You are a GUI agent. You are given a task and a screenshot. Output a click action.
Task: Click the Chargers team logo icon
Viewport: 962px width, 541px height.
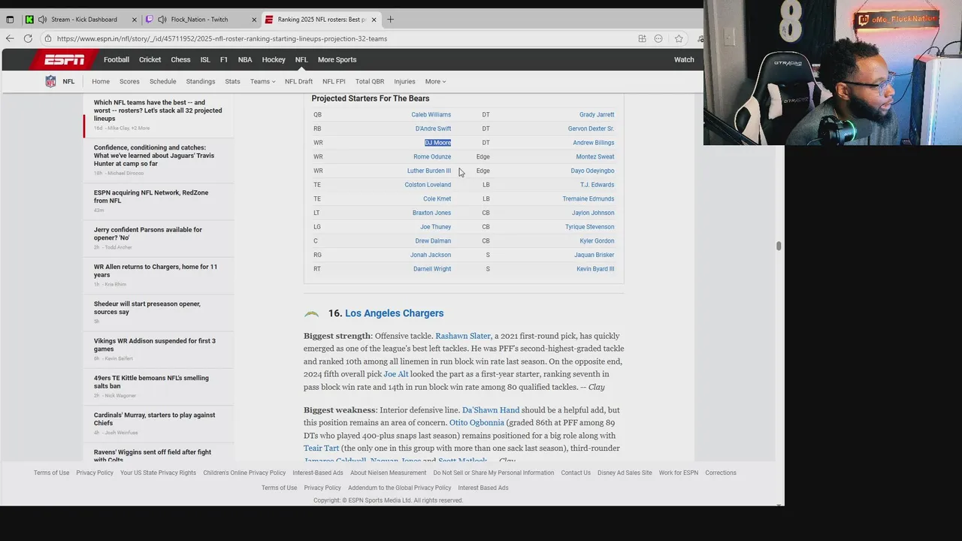312,313
